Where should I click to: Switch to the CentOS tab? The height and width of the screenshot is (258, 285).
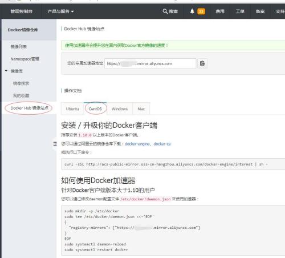[95, 109]
